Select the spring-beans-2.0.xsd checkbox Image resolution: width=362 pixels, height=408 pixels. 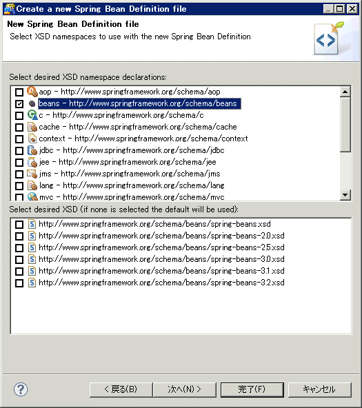click(19, 236)
